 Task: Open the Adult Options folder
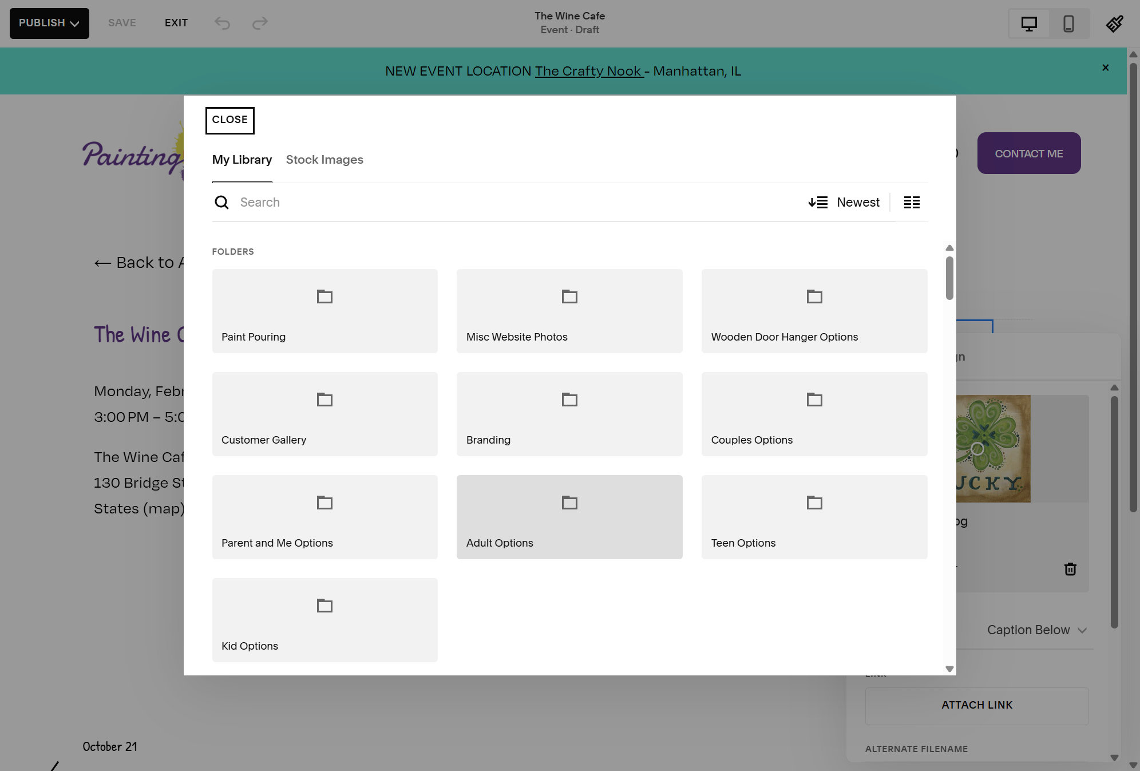[569, 517]
